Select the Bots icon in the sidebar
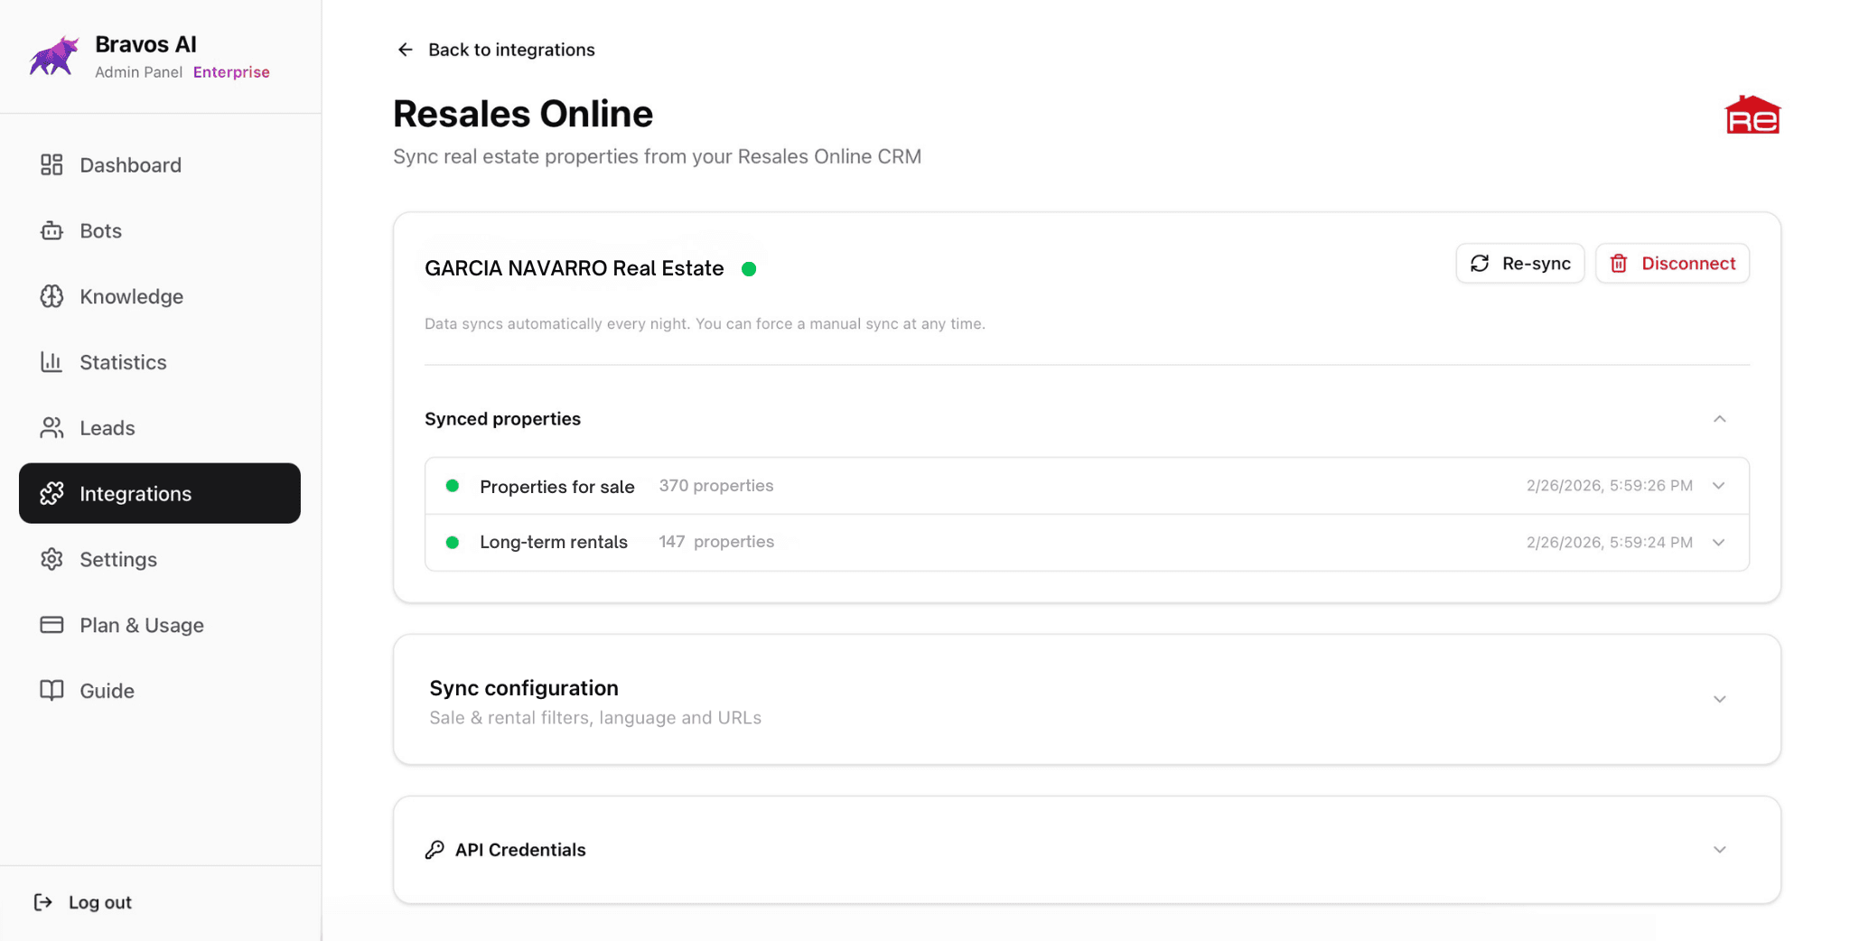The width and height of the screenshot is (1850, 941). click(x=51, y=230)
